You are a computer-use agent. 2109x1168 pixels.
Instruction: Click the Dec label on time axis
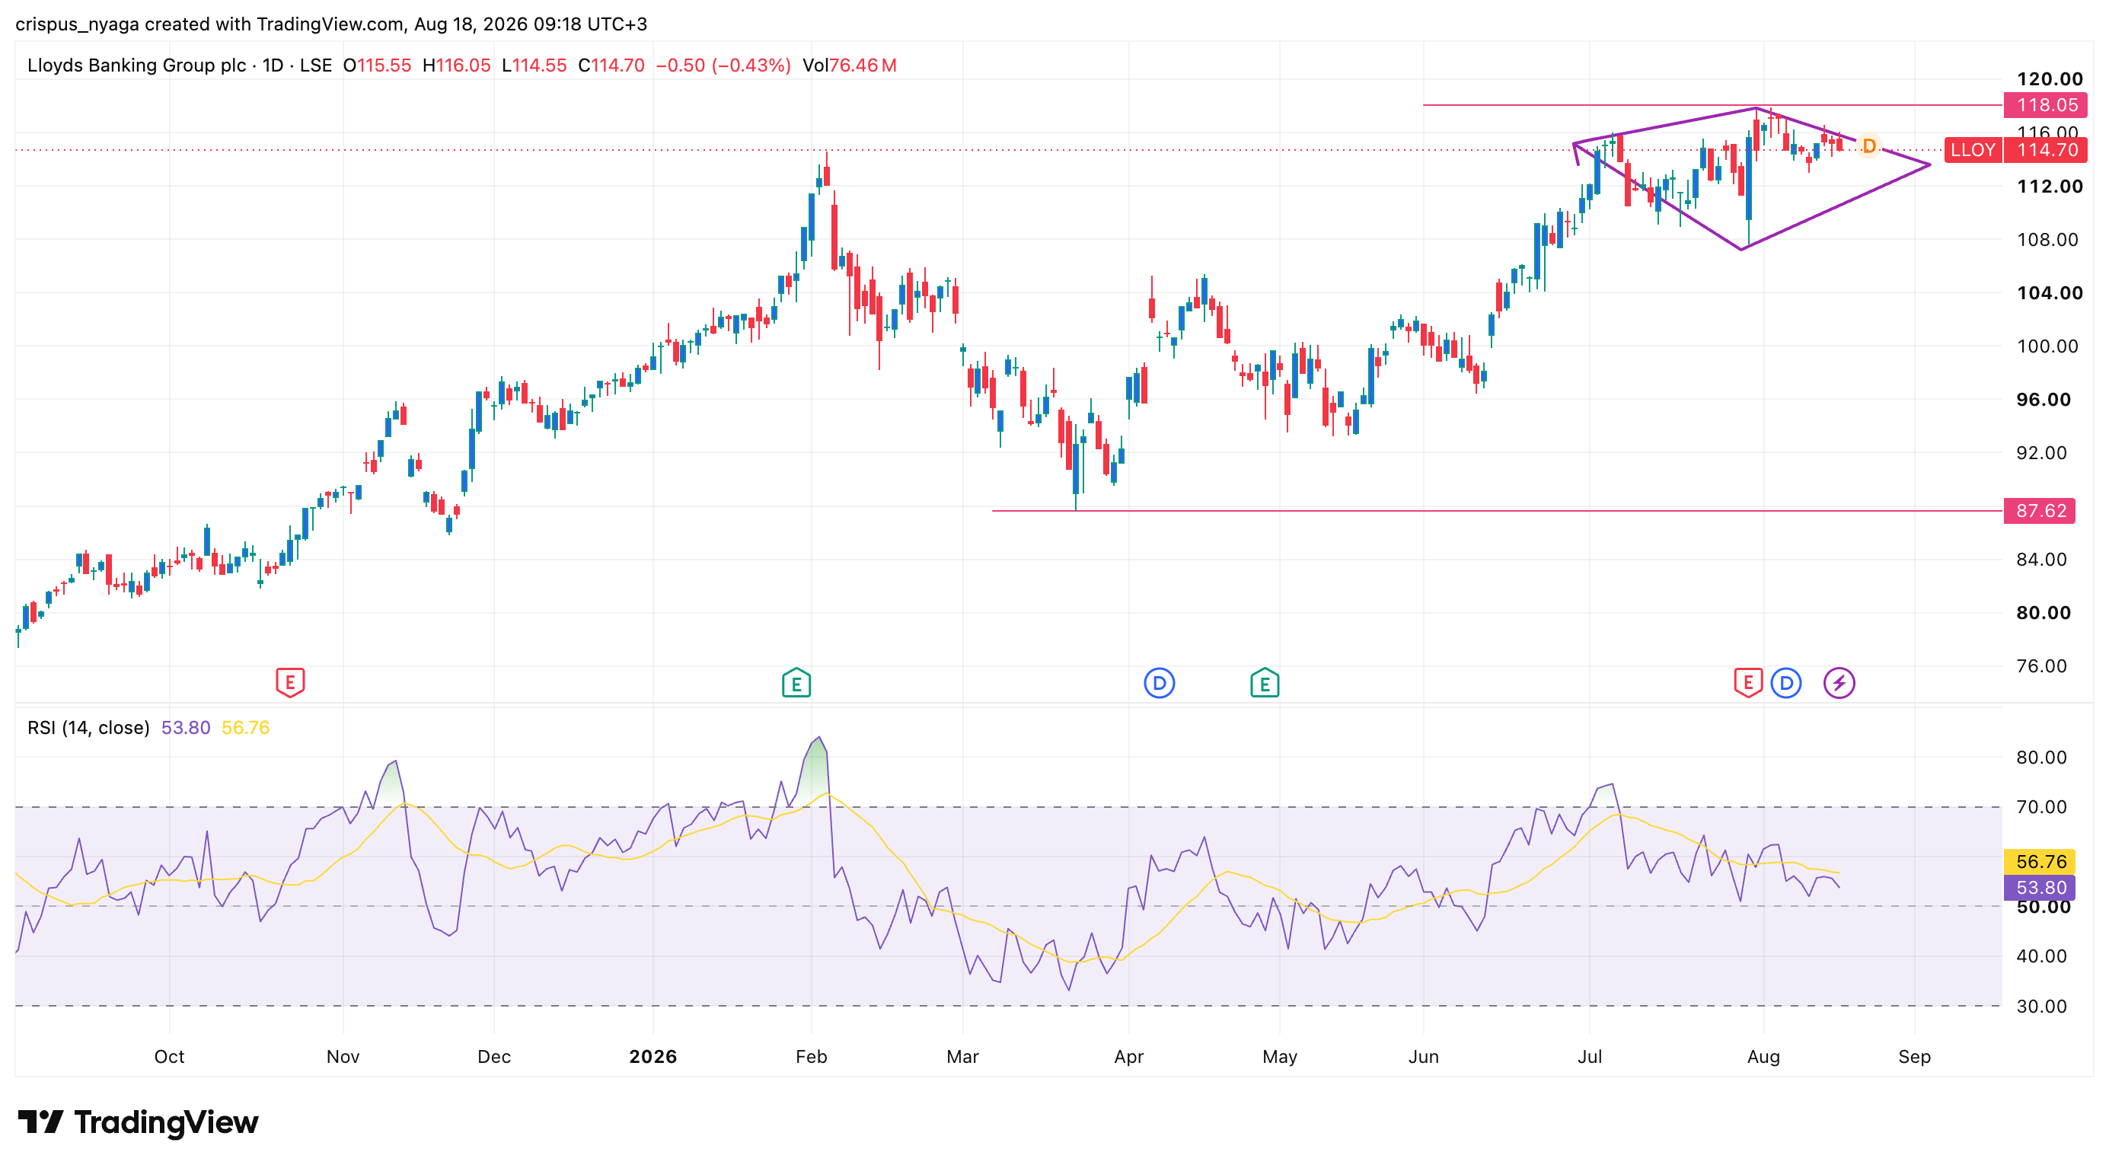pyautogui.click(x=493, y=1057)
